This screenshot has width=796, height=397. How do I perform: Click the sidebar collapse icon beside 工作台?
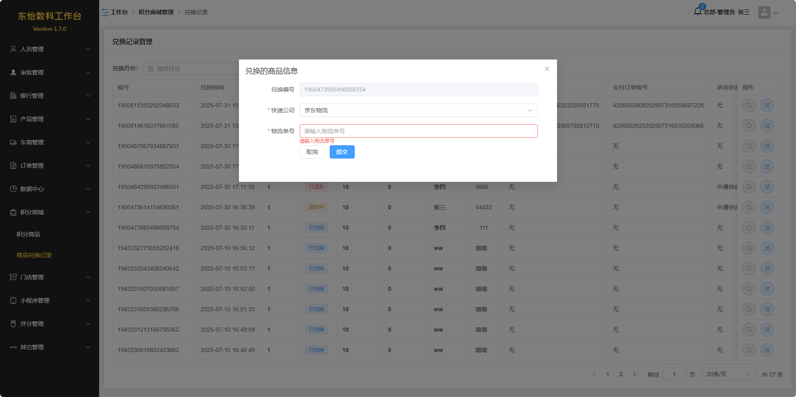click(x=104, y=12)
